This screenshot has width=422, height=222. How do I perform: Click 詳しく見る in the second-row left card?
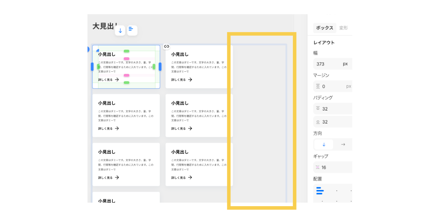pos(105,129)
